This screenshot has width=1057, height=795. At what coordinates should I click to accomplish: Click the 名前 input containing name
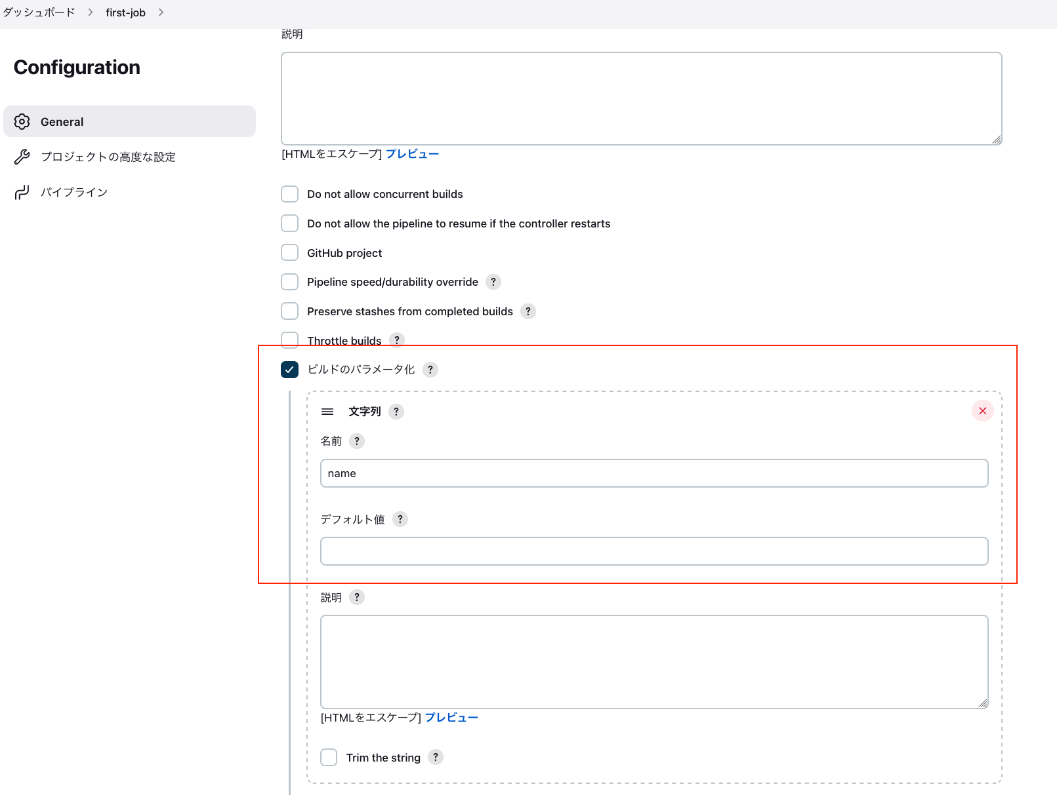click(x=654, y=473)
